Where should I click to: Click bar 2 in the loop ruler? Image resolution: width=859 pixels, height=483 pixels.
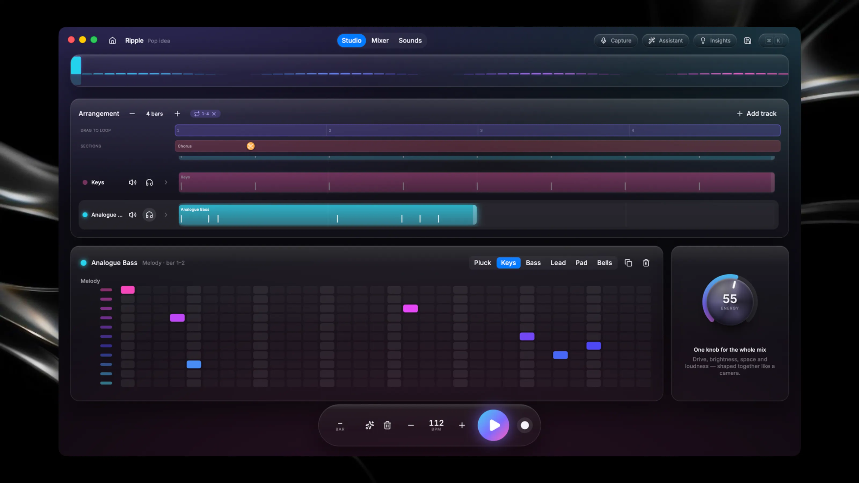(x=402, y=130)
